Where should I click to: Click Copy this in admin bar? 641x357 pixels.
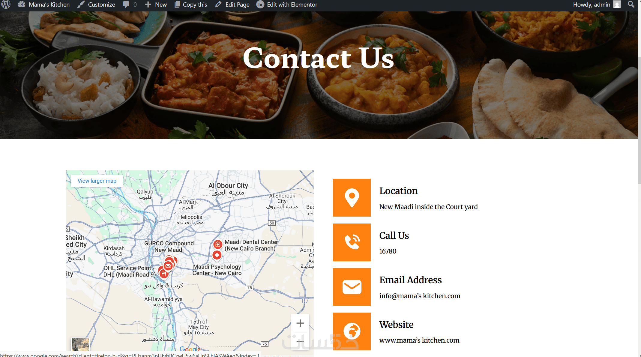(x=191, y=4)
